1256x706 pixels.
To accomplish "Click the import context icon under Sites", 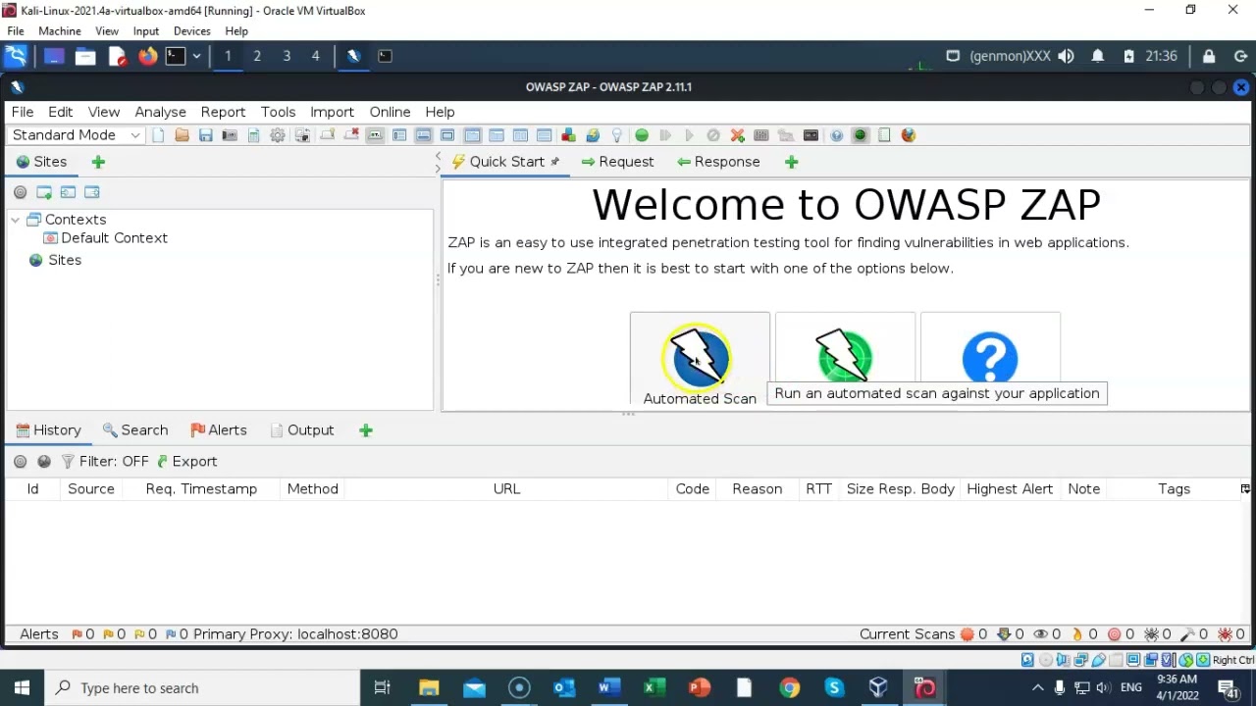I will tap(68, 192).
